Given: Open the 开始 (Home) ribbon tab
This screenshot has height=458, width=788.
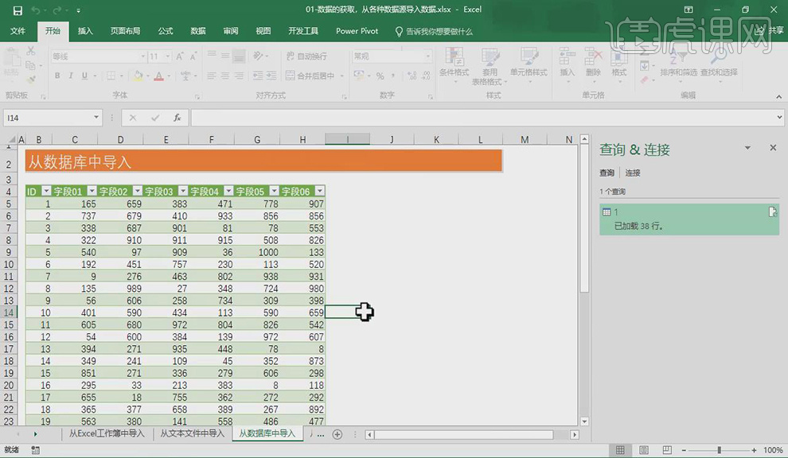Looking at the screenshot, I should 53,31.
